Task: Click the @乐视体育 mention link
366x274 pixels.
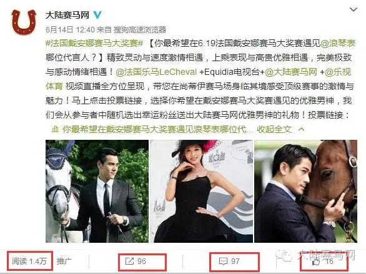Action: [x=338, y=72]
